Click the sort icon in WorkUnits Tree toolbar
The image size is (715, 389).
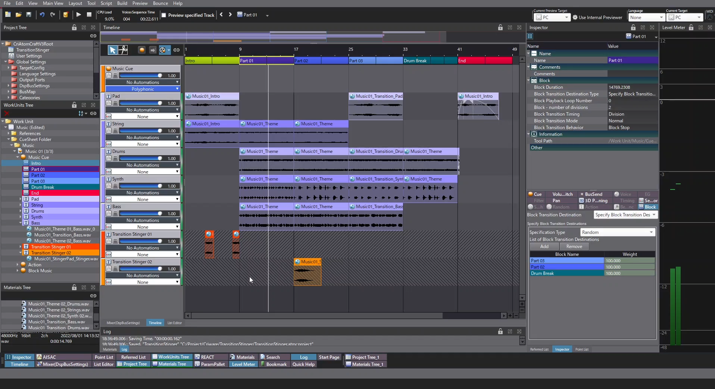coord(81,113)
